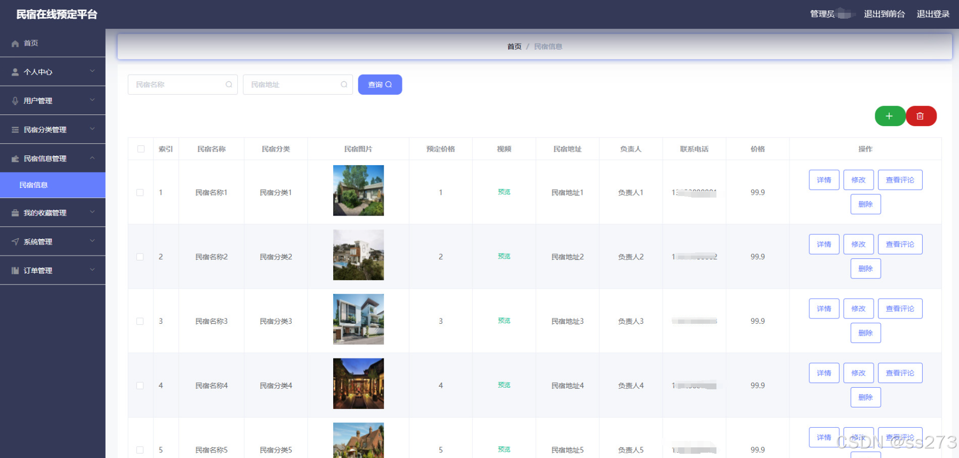Screen dimensions: 959x458
Task: Click 修改 for 民宿名称3
Action: click(859, 309)
